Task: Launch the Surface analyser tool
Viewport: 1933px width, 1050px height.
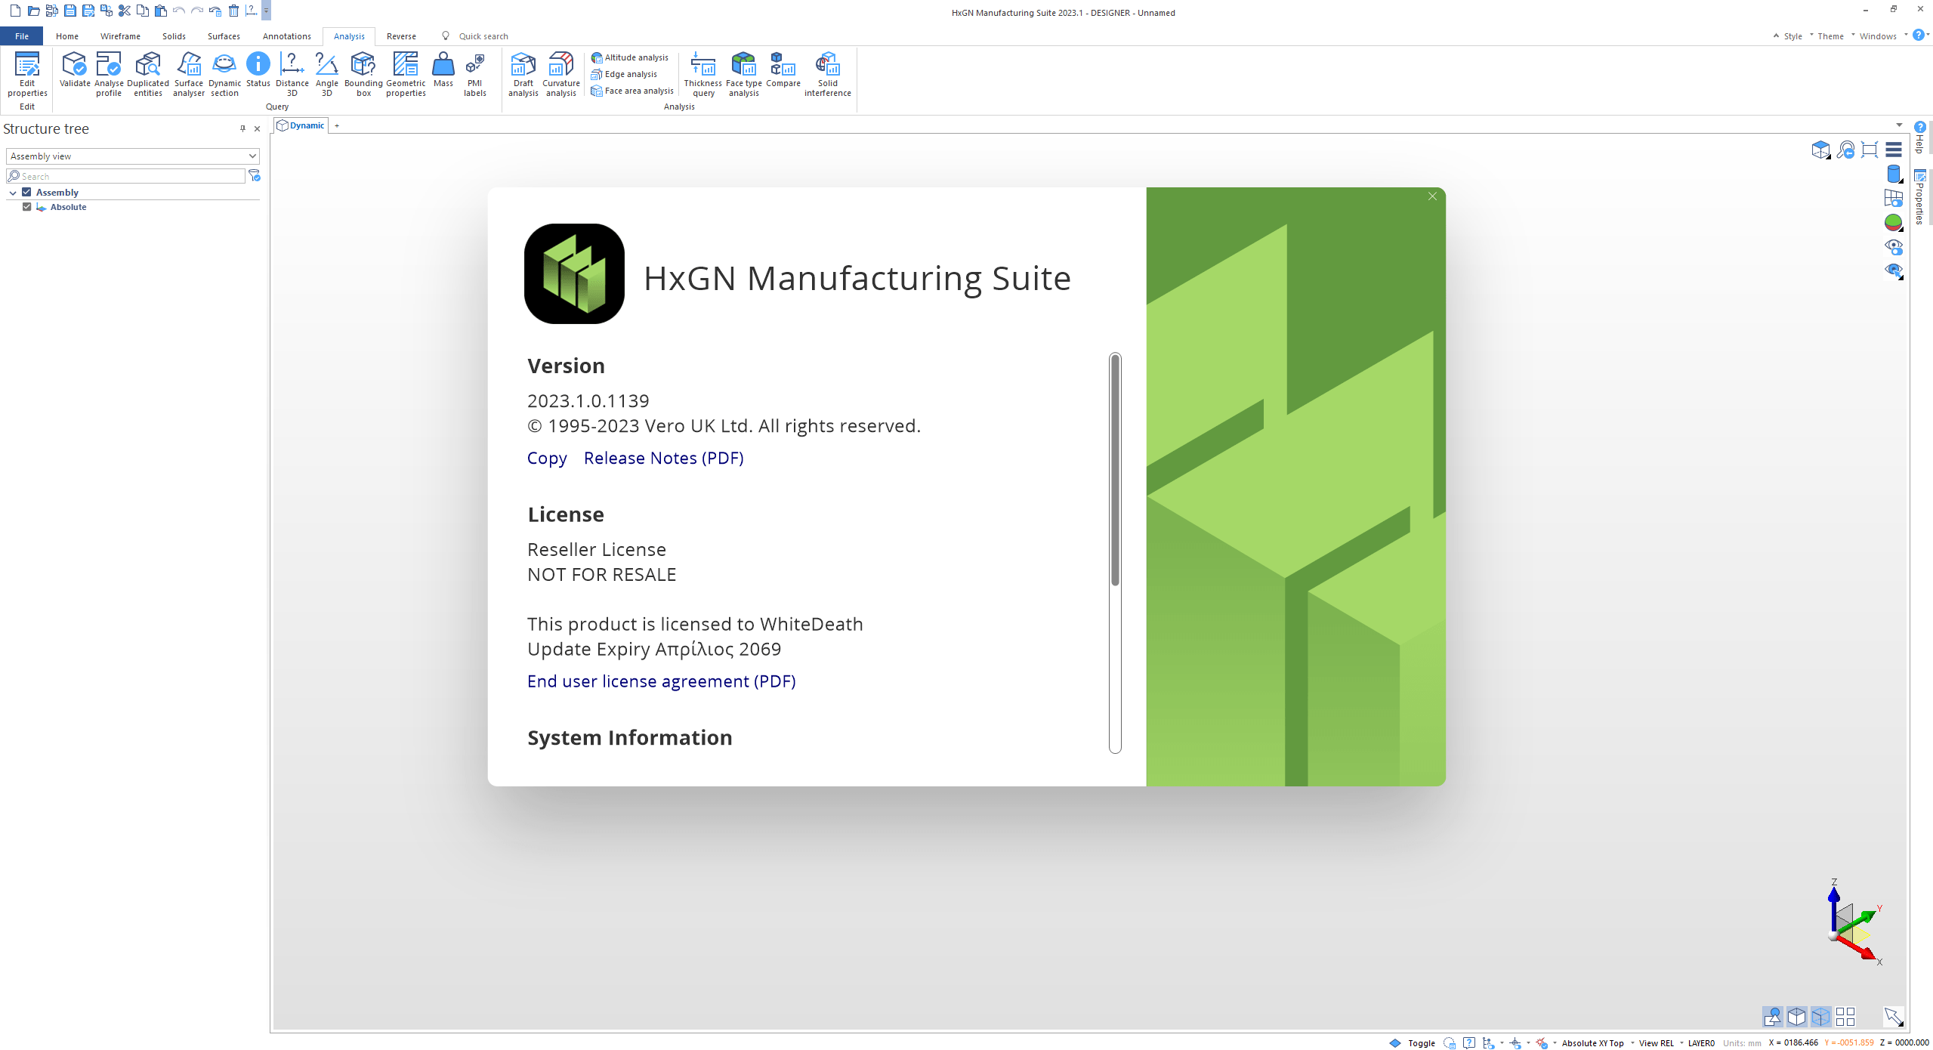Action: pos(188,74)
